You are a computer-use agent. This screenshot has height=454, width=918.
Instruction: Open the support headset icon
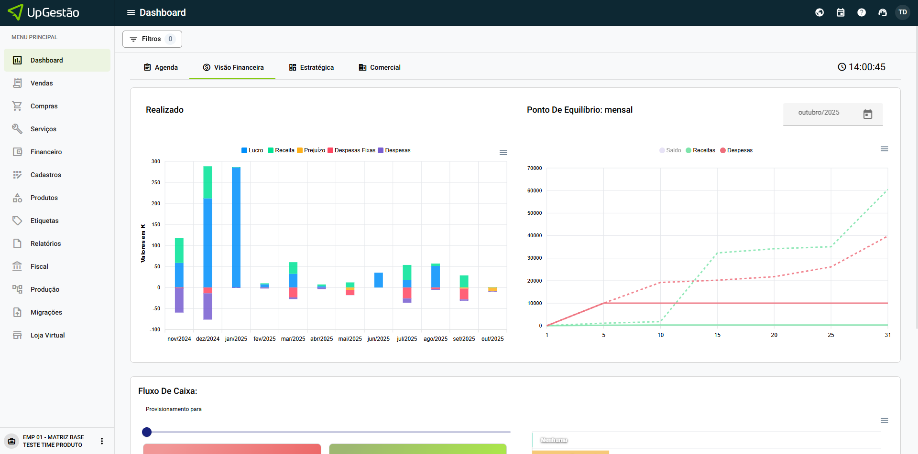point(883,12)
